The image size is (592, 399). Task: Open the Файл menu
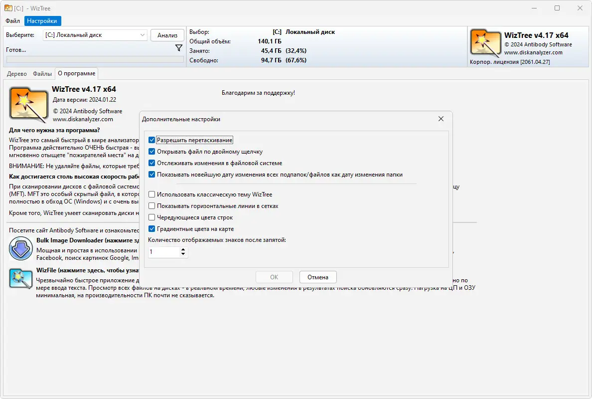click(13, 21)
